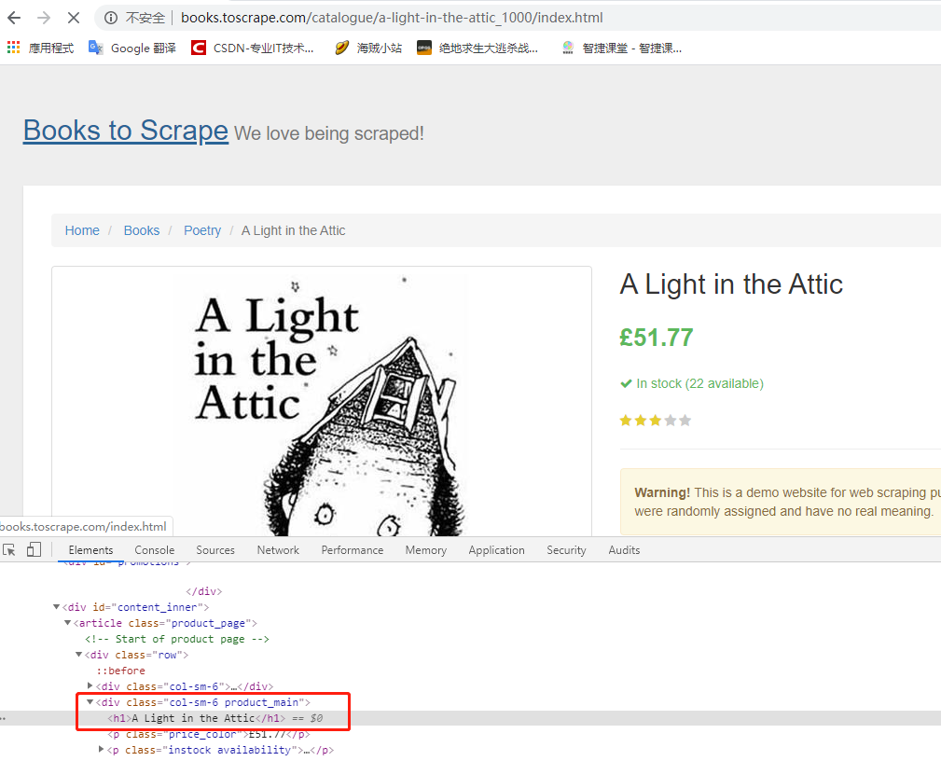
Task: Select the inspect element picker in DevTools
Action: (x=12, y=549)
